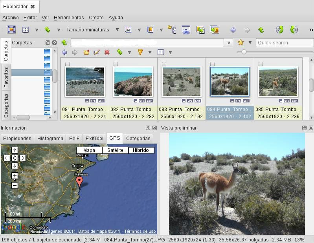The width and height of the screenshot is (314, 243).
Task: Open the Ayuda menu
Action: point(116,18)
